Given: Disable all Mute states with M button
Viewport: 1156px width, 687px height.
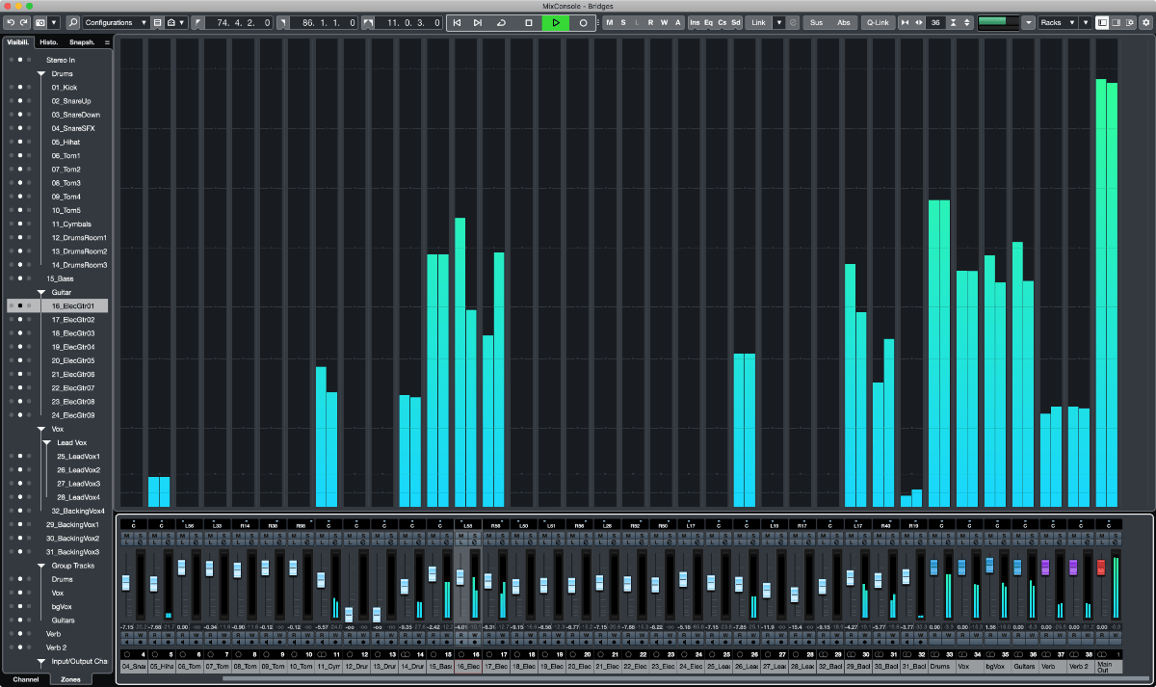Looking at the screenshot, I should (x=609, y=22).
